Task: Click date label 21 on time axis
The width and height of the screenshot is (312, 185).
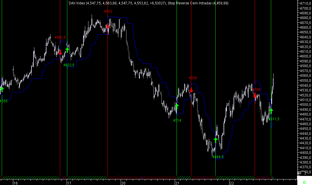Action: tap(177, 183)
